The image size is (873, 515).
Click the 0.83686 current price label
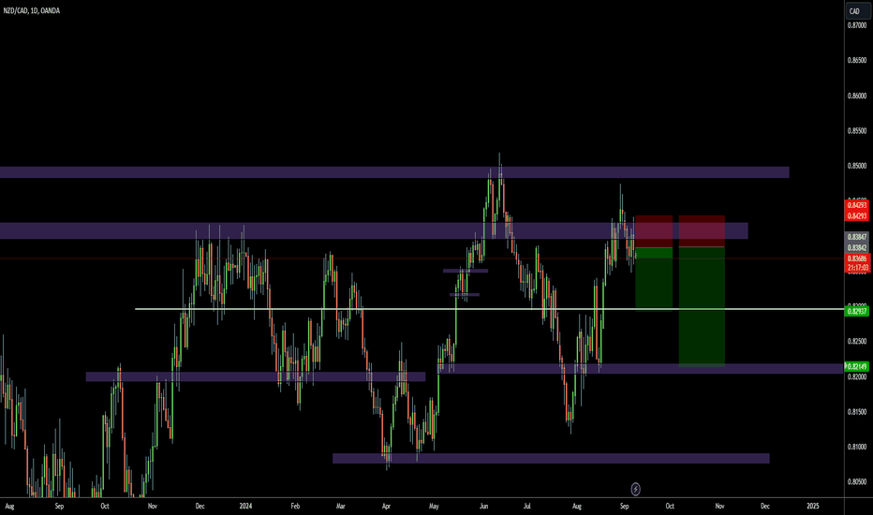pos(857,258)
